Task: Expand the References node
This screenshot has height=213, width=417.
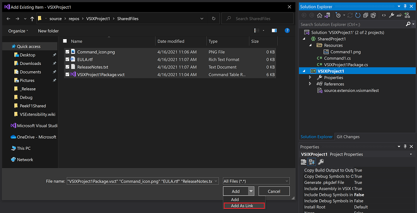Action: point(310,84)
